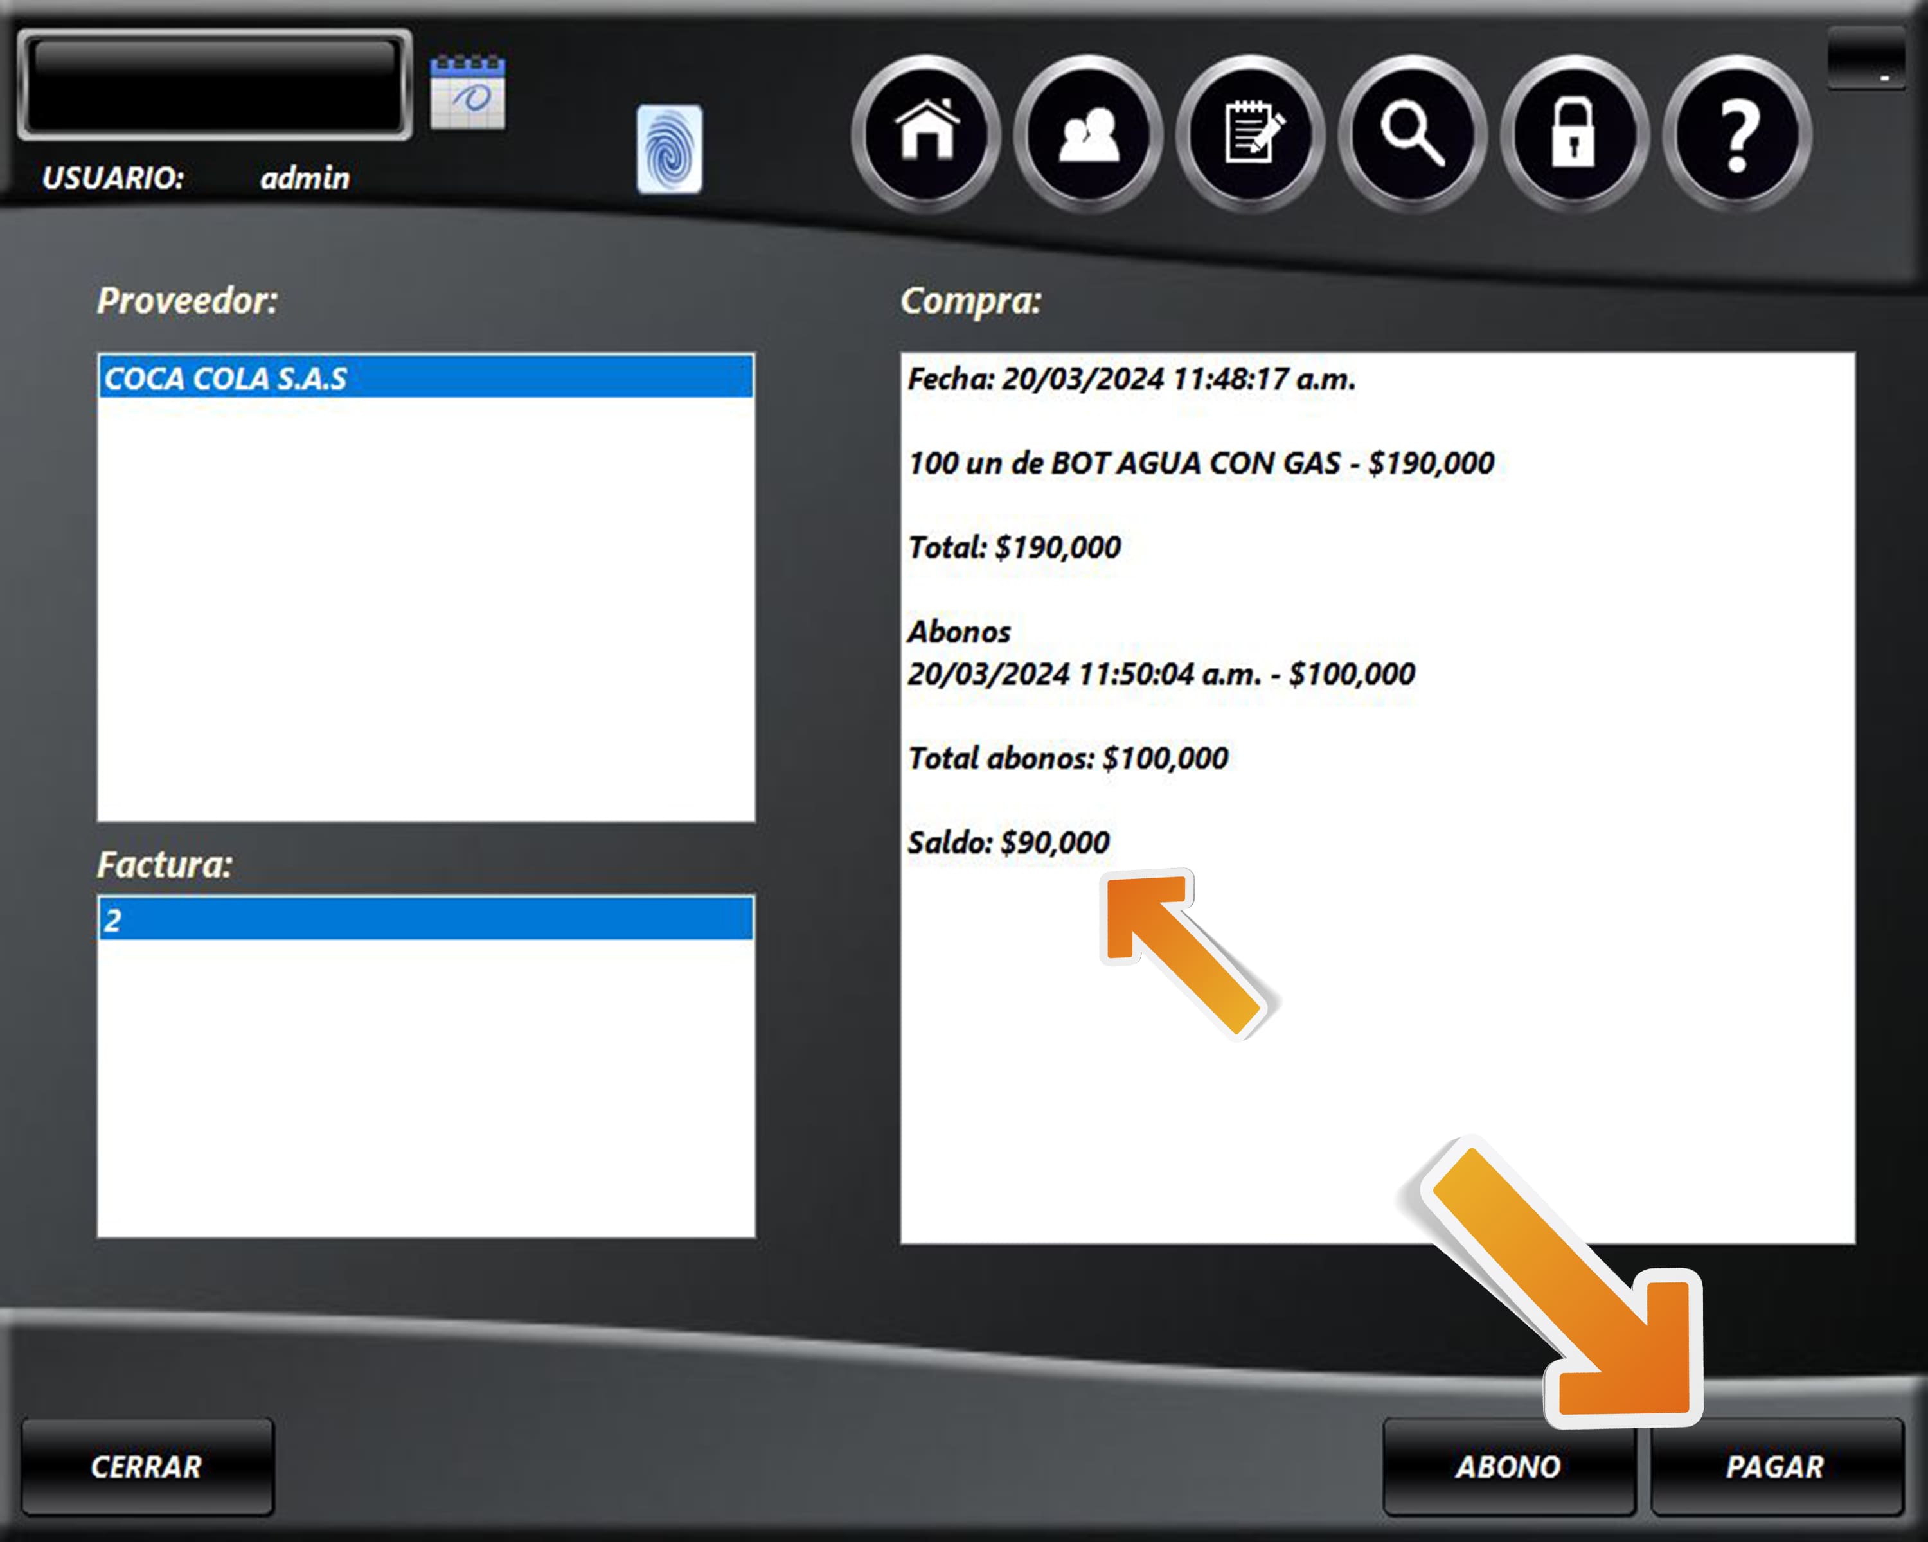Click the Saldo $90,000 line
This screenshot has width=1928, height=1542.
point(1009,842)
